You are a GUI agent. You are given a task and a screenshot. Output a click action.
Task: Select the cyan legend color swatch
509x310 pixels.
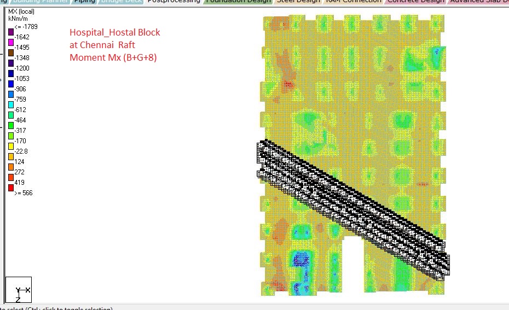coord(11,104)
